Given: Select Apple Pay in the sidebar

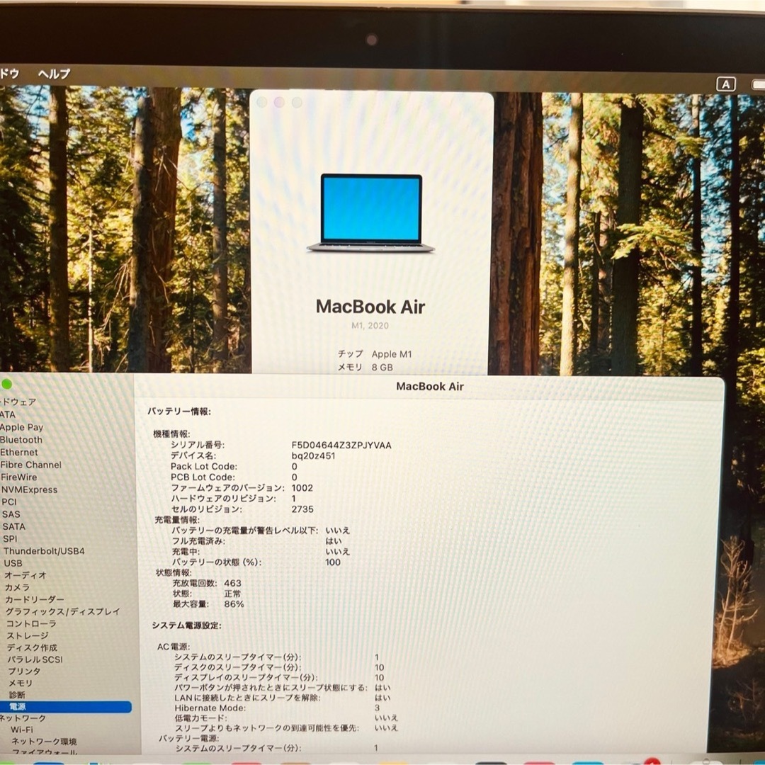Looking at the screenshot, I should tap(21, 427).
